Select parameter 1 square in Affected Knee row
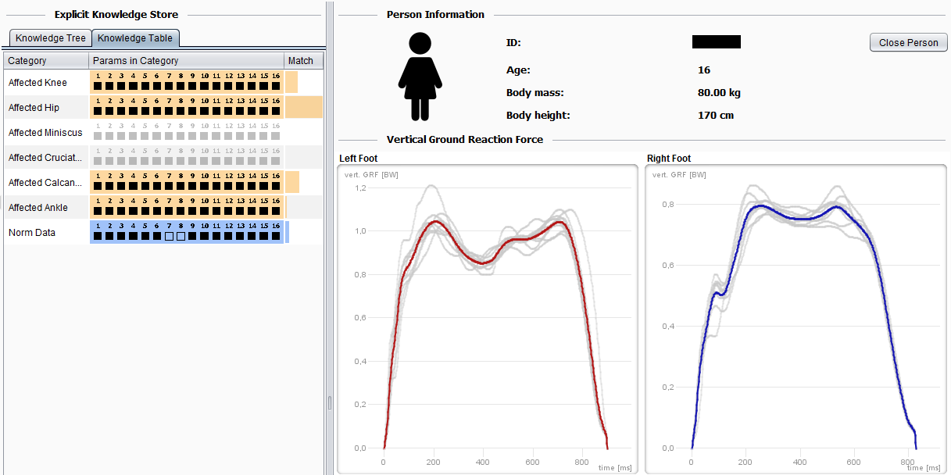Viewport: 951px width, 475px height. pyautogui.click(x=98, y=86)
